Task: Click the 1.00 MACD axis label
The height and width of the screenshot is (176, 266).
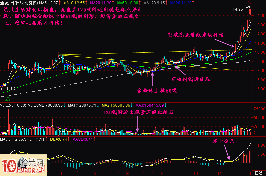Action: (261, 145)
